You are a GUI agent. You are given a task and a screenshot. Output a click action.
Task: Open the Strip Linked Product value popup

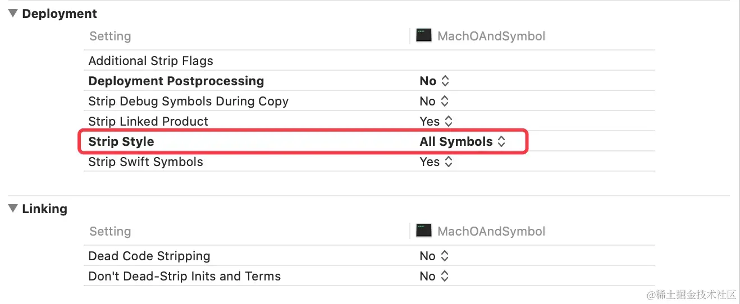click(436, 121)
